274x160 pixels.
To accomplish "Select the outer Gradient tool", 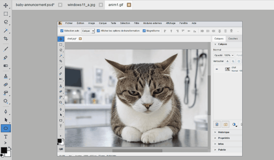I will tap(6, 66).
